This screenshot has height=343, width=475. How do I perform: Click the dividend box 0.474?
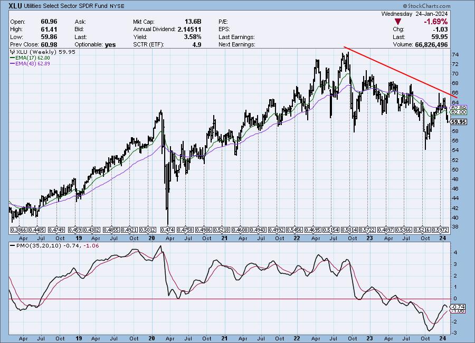[x=167, y=230]
